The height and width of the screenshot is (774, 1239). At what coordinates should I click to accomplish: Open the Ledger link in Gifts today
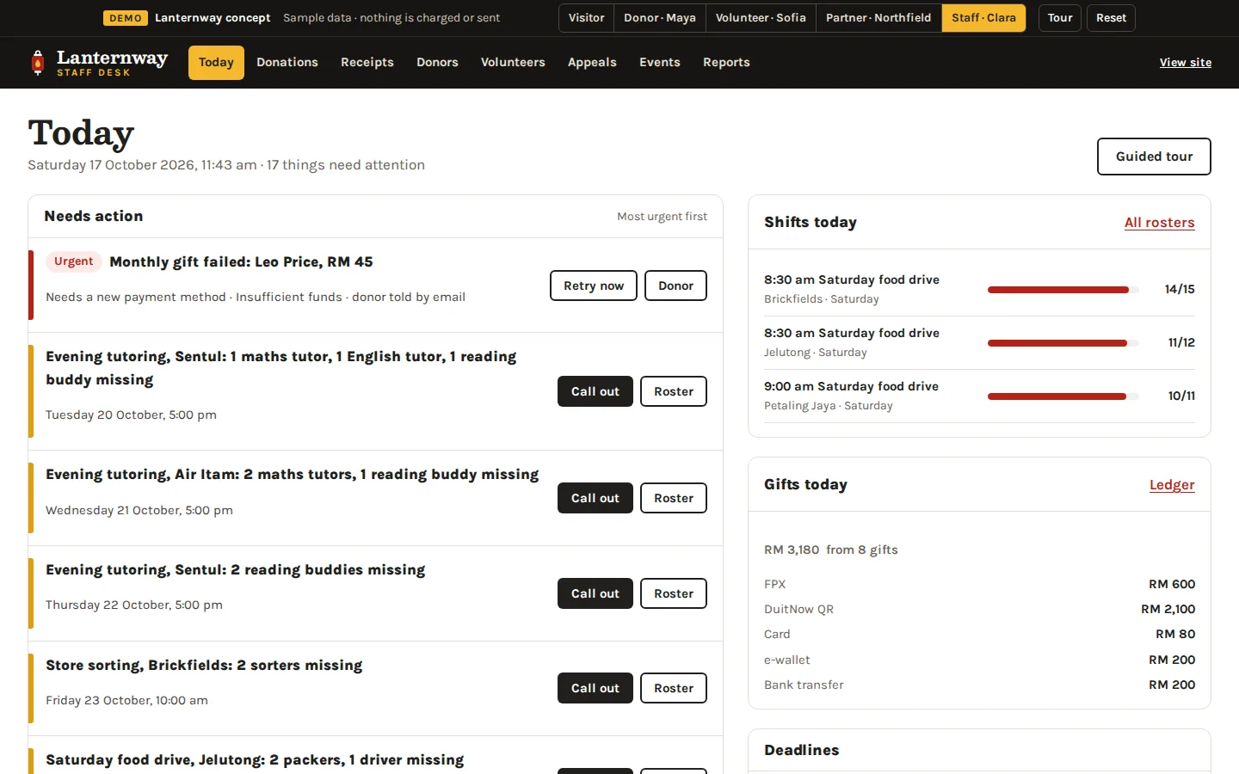click(1172, 485)
